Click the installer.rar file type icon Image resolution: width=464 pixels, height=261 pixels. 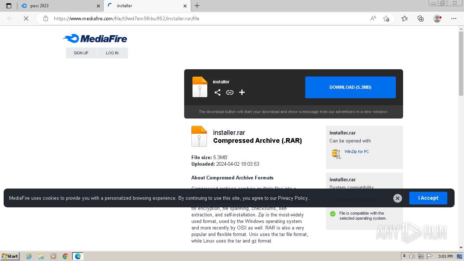click(x=199, y=136)
